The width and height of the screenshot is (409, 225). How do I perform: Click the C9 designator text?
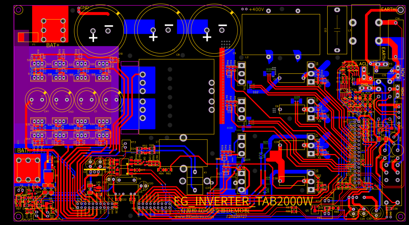coord(234,53)
